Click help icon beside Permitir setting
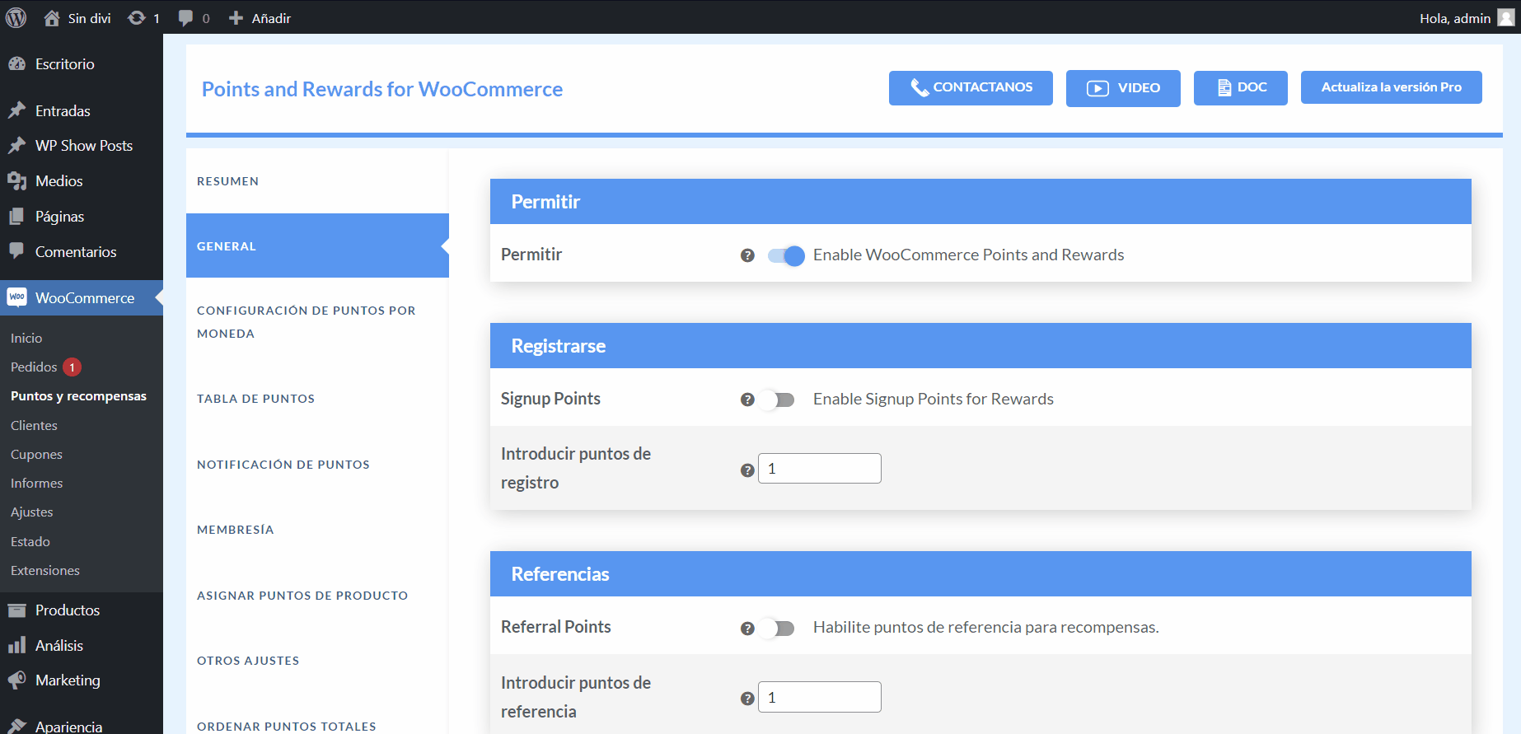The height and width of the screenshot is (734, 1521). tap(747, 255)
